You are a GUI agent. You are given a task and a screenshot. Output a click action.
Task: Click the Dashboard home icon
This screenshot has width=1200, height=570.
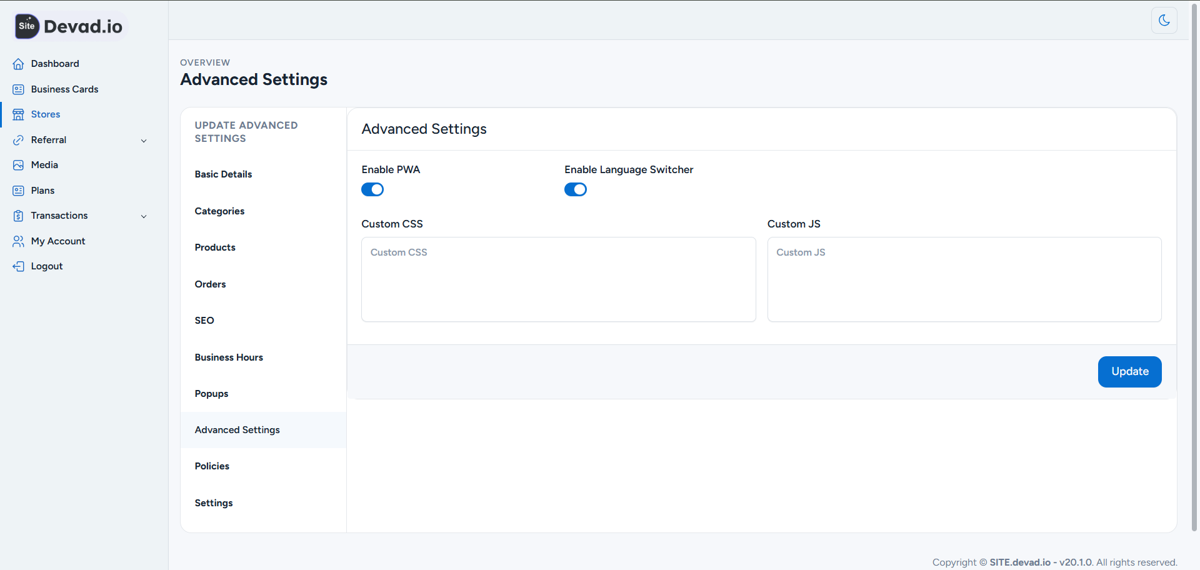tap(18, 64)
